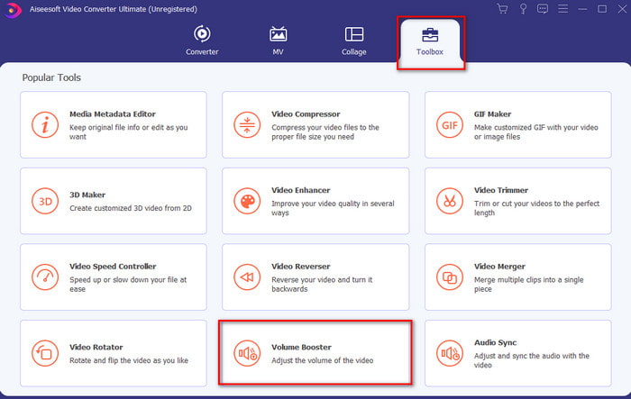Click 'Merge multiple clips' description
The height and width of the screenshot is (399, 631).
[528, 284]
